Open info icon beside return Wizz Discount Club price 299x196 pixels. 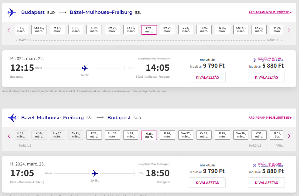click(254, 165)
